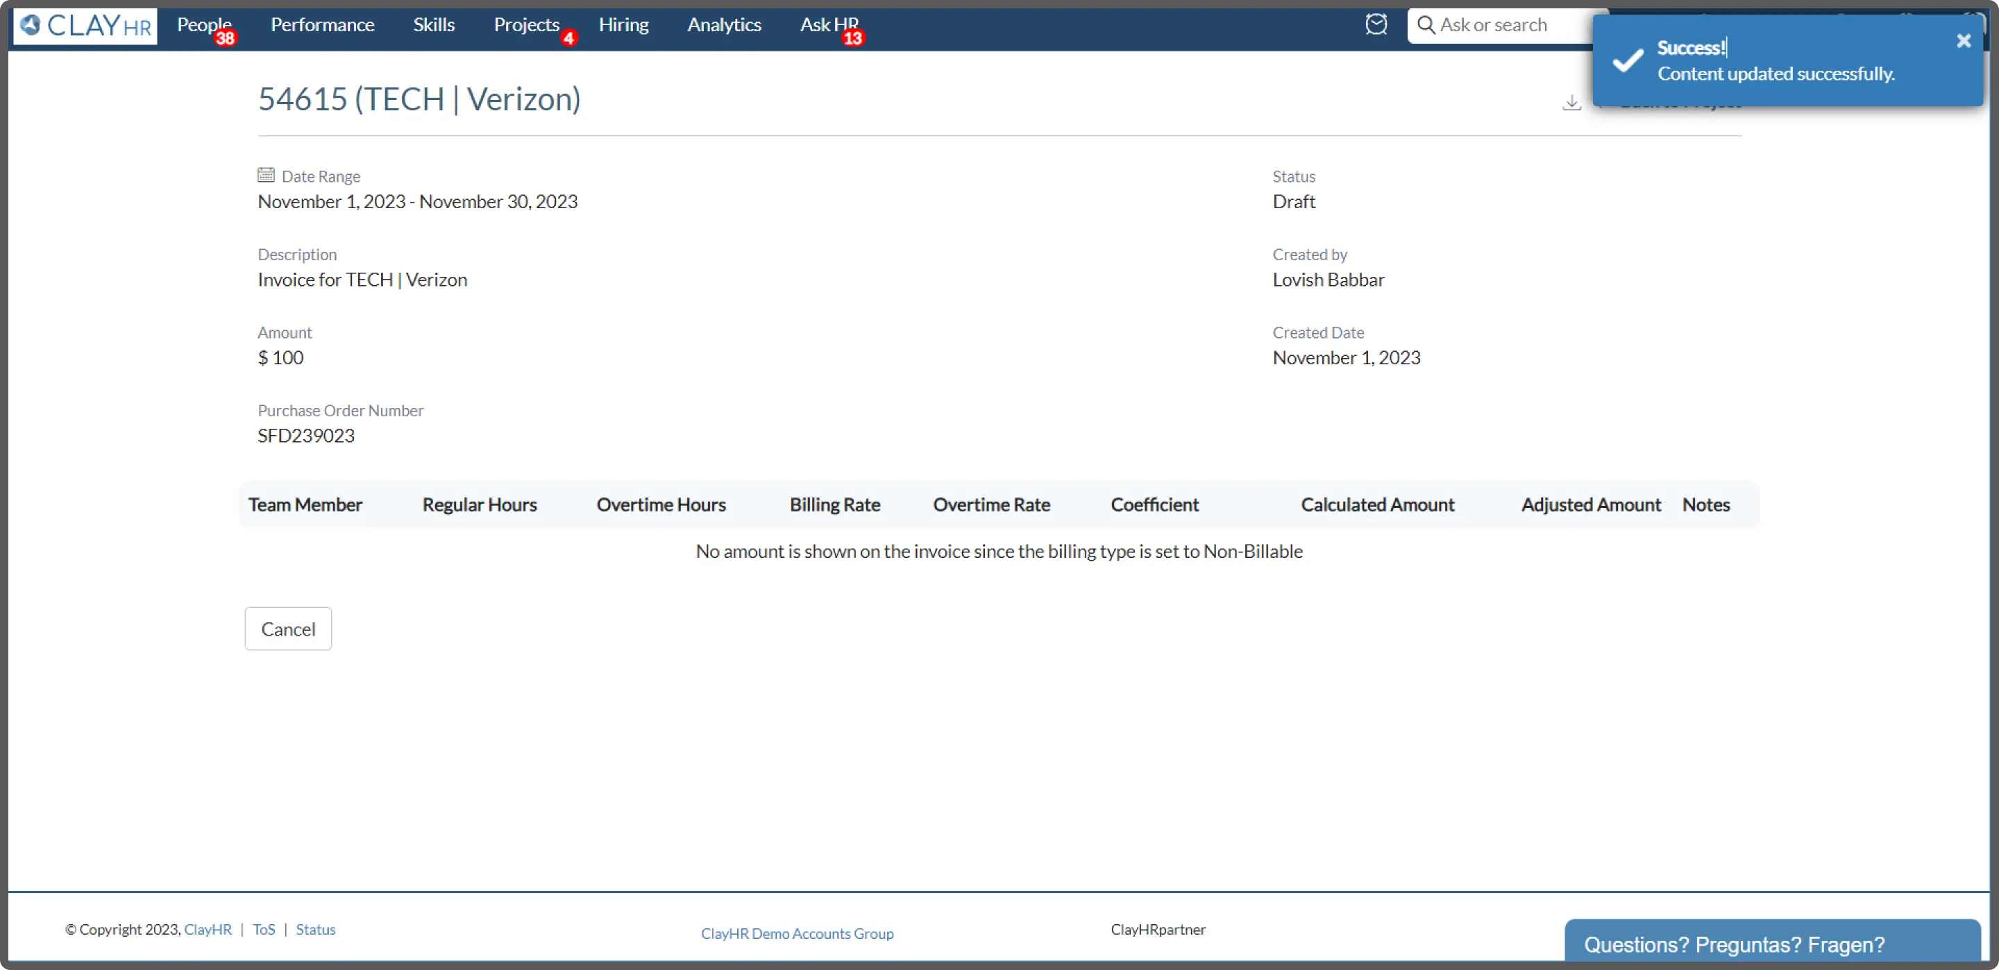The width and height of the screenshot is (1999, 970).
Task: Open the Hiring menu
Action: point(623,25)
